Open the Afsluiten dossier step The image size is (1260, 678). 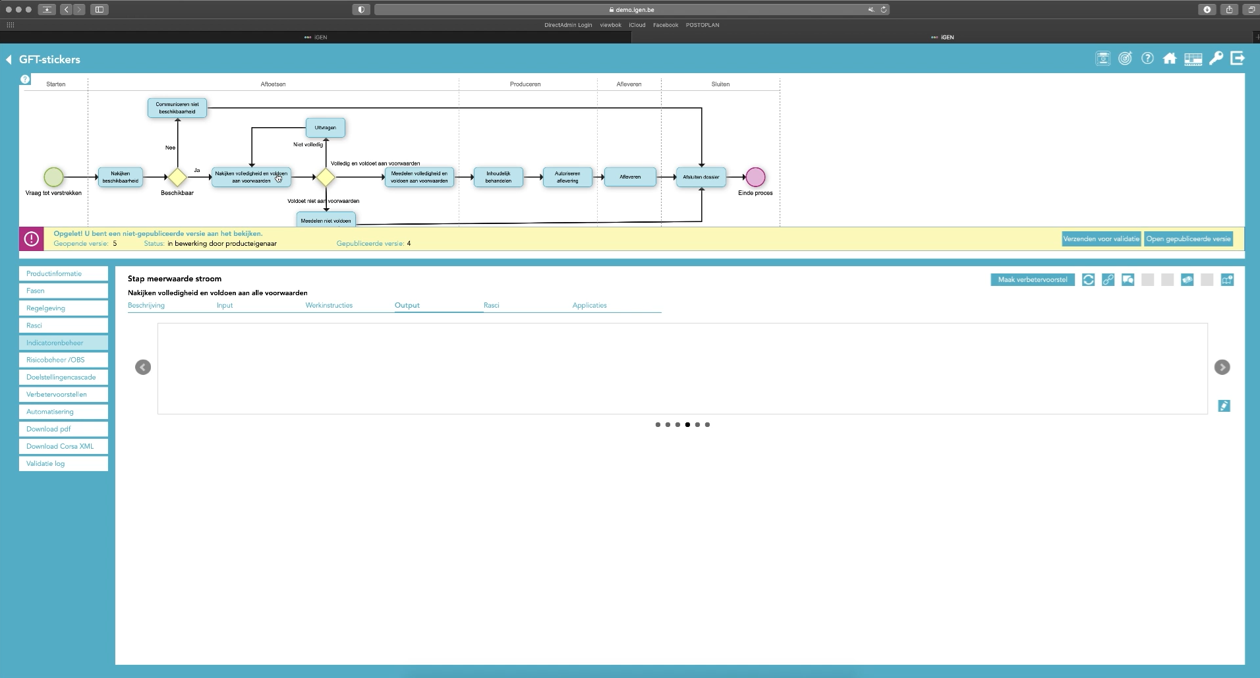701,177
